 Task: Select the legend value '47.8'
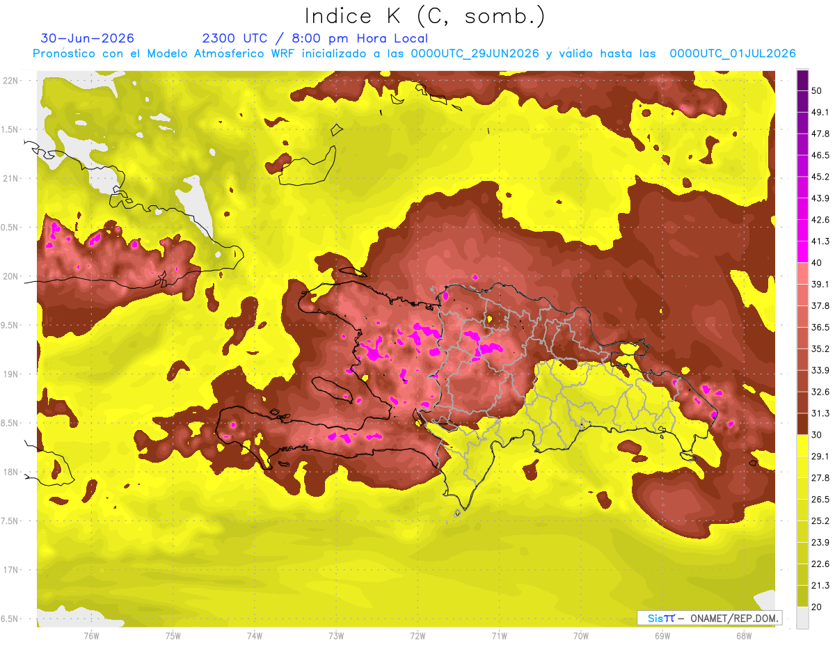(x=821, y=134)
